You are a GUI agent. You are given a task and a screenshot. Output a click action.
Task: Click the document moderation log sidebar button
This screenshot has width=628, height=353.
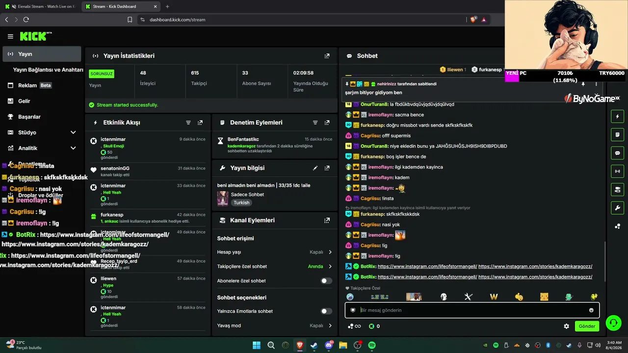pyautogui.click(x=617, y=135)
